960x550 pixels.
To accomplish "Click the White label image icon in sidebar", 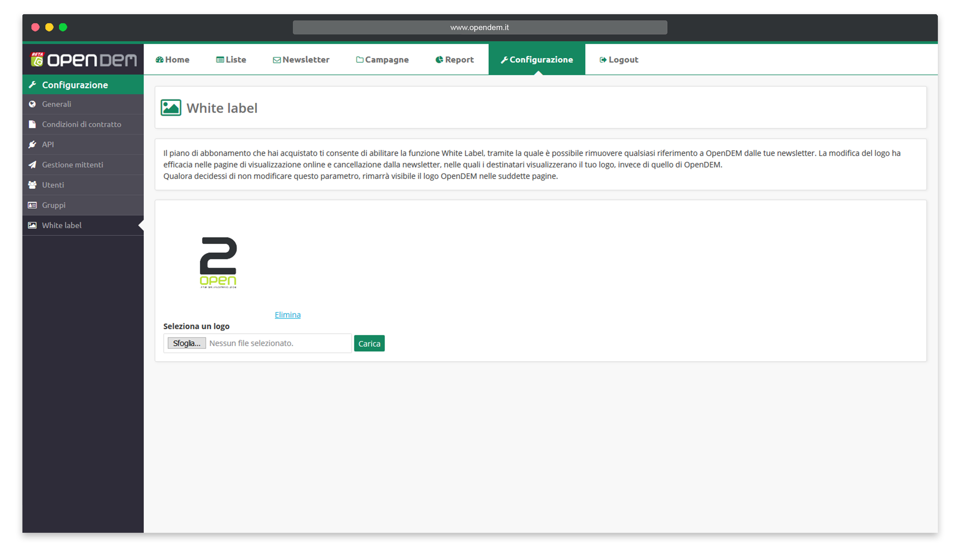I will click(33, 225).
